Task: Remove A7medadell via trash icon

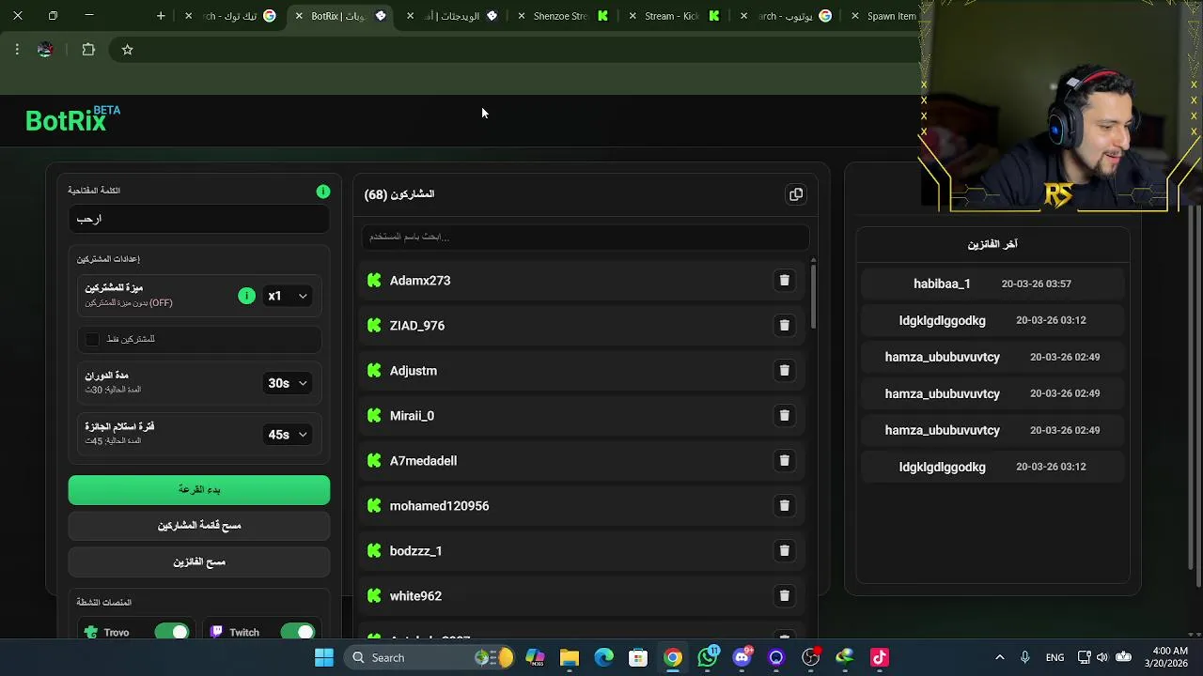Action: pos(784,460)
